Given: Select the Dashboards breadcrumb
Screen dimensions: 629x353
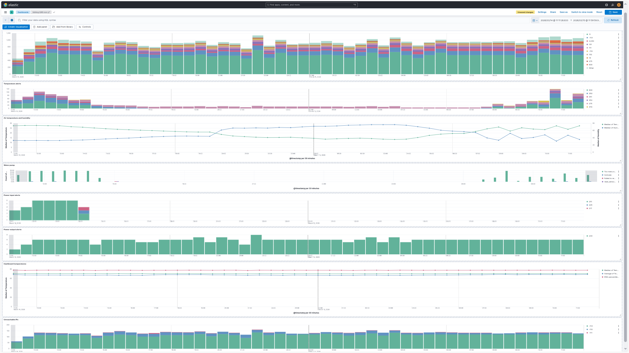Looking at the screenshot, I should pyautogui.click(x=23, y=12).
